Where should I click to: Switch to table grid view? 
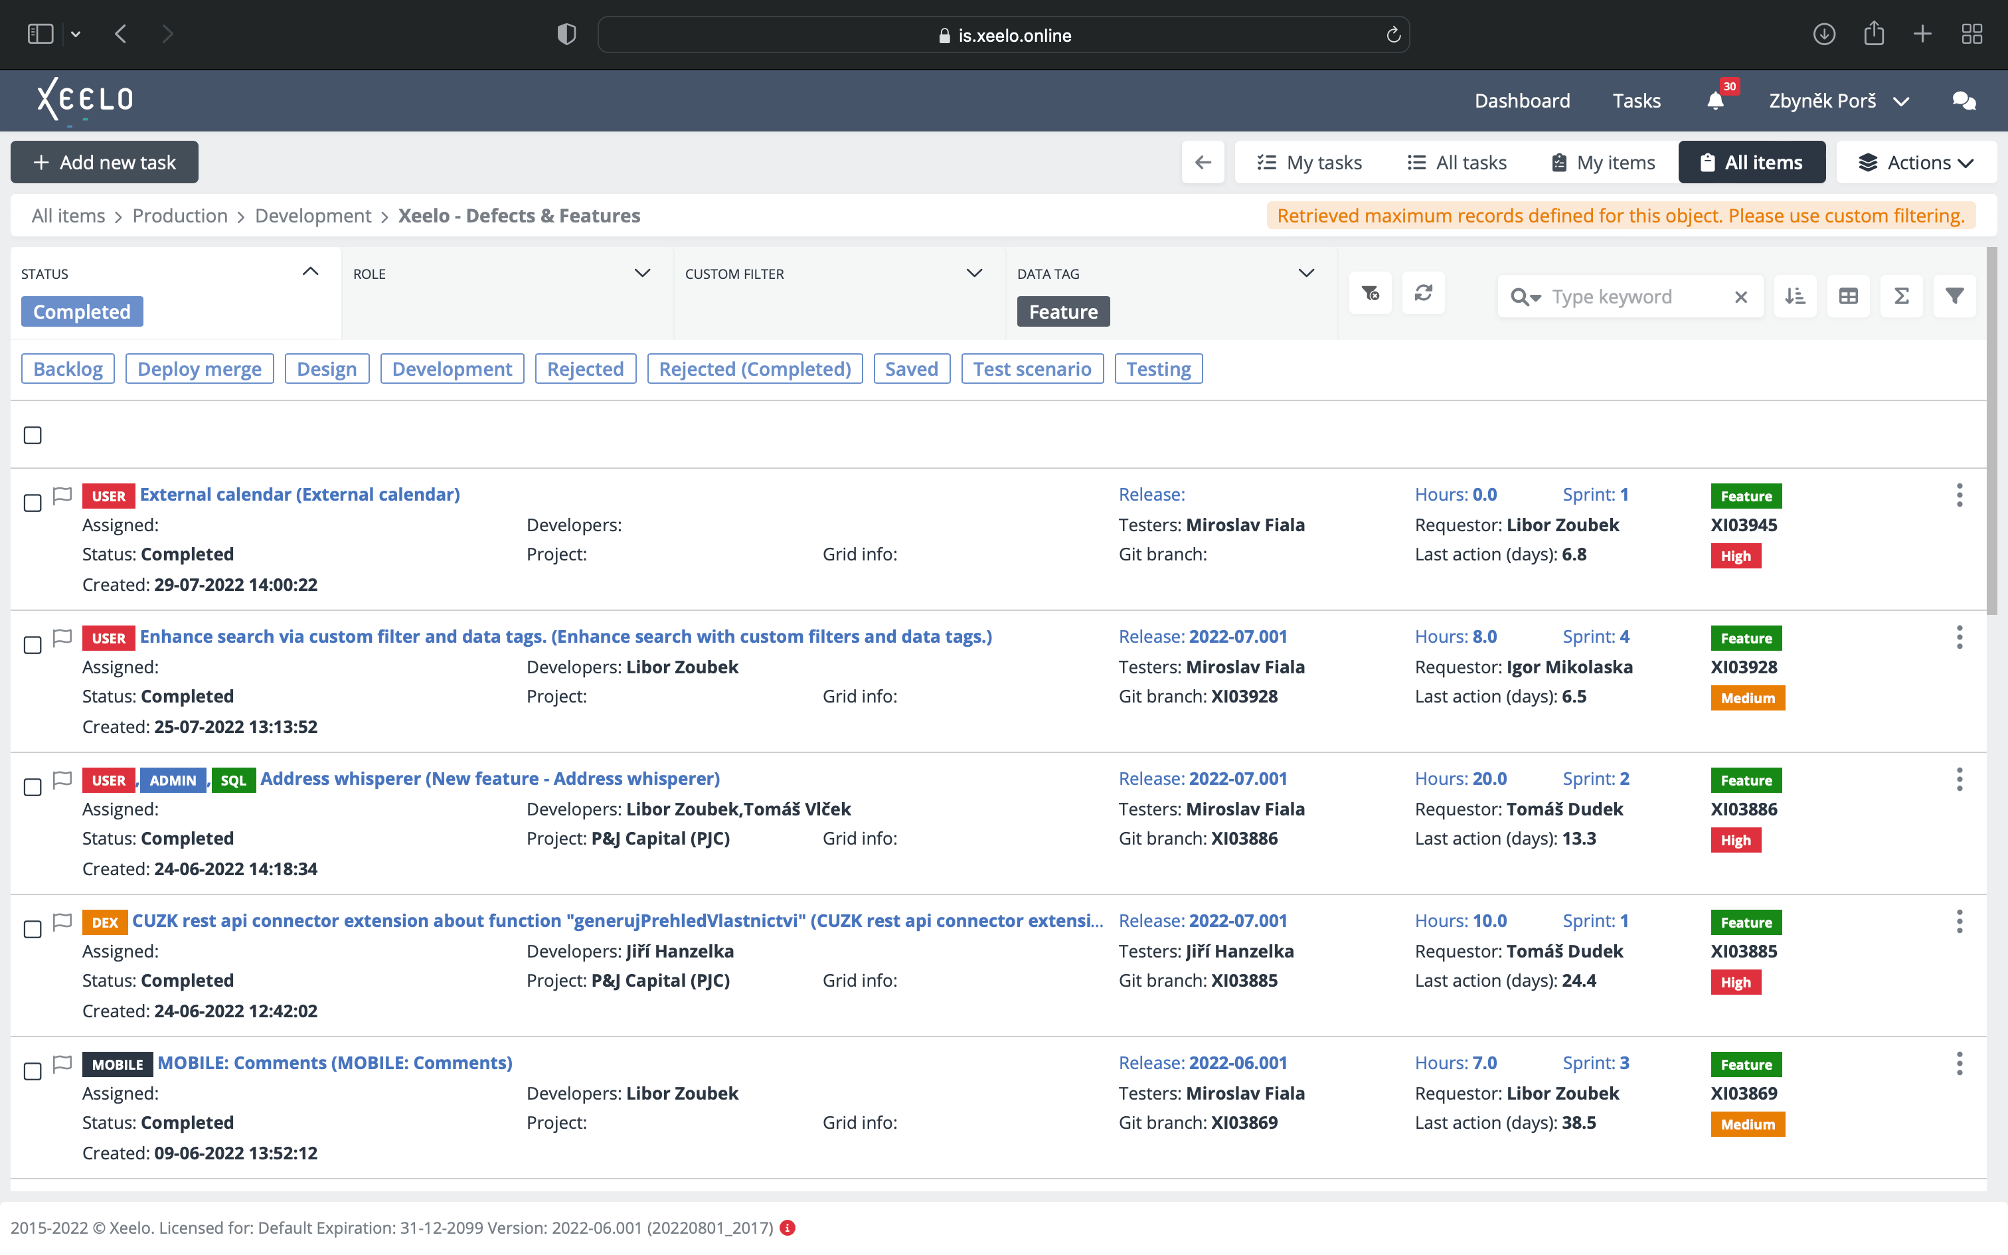pyautogui.click(x=1848, y=296)
